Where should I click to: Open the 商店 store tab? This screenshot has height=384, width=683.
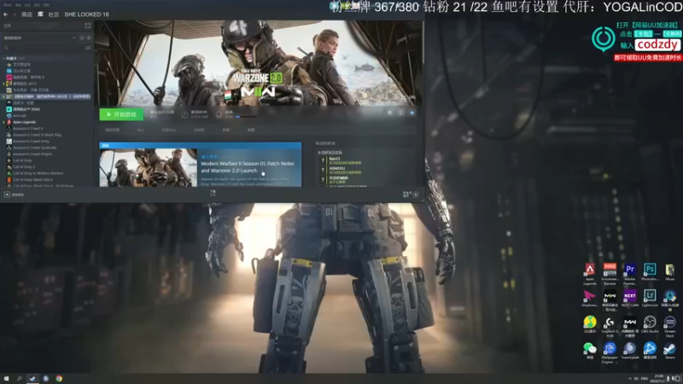click(26, 15)
